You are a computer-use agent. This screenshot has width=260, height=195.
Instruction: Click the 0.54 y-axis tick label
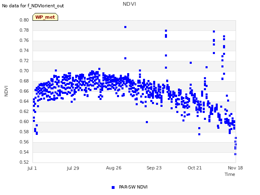(x=24, y=152)
